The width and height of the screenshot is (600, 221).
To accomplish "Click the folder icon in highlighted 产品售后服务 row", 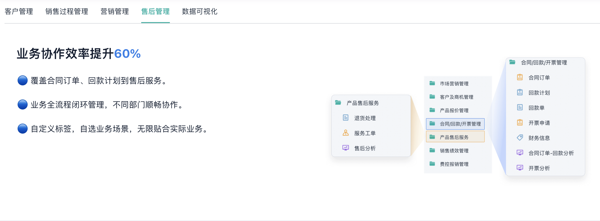I will click(432, 137).
